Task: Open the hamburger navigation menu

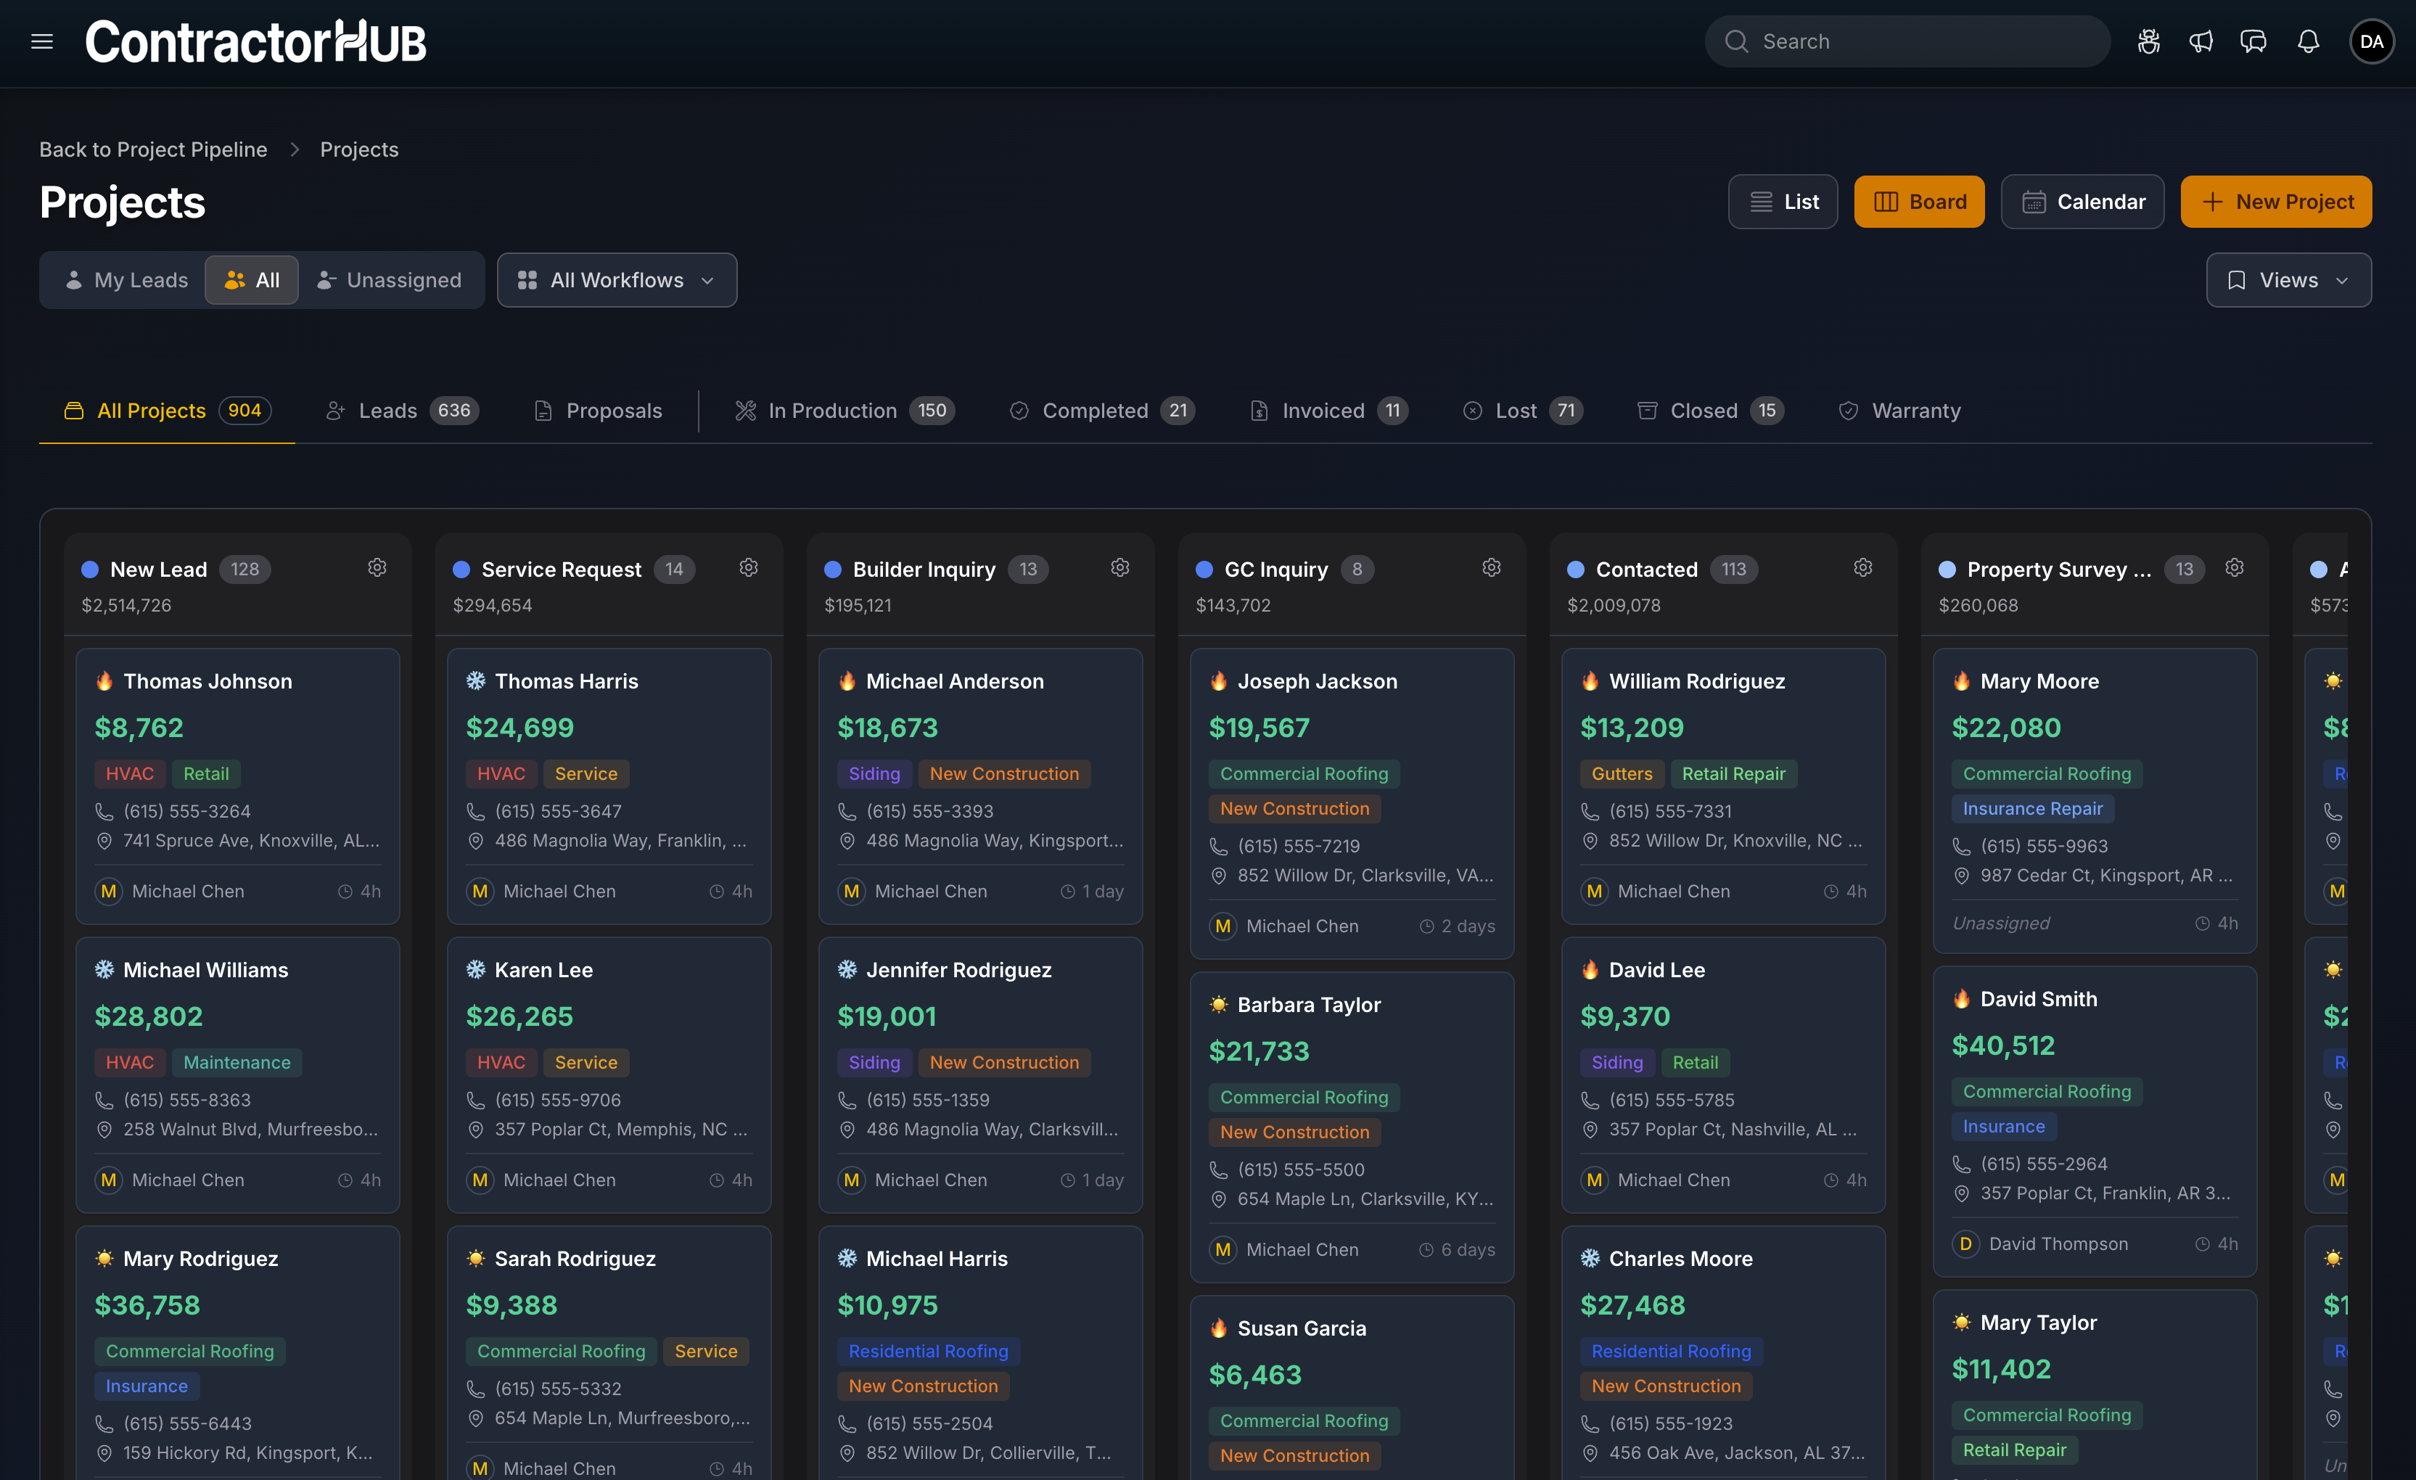Action: point(41,41)
